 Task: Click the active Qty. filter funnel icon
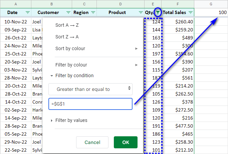pos(158,13)
